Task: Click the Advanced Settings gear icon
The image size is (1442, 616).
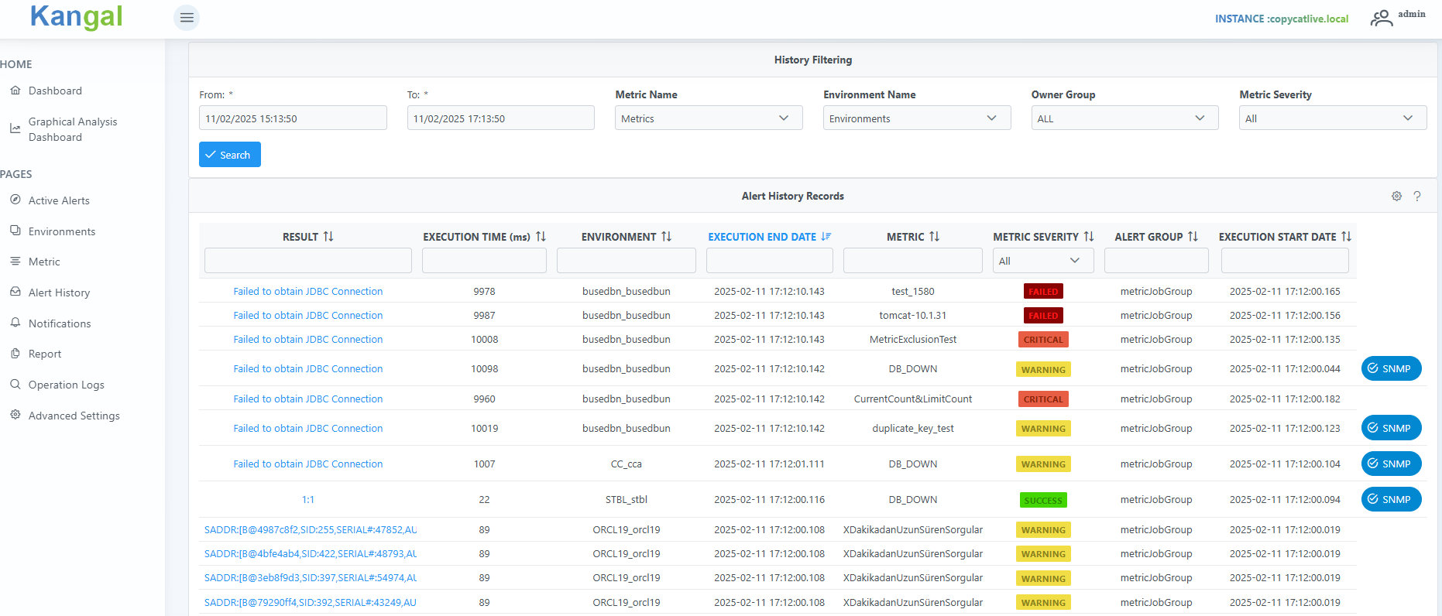Action: (15, 415)
